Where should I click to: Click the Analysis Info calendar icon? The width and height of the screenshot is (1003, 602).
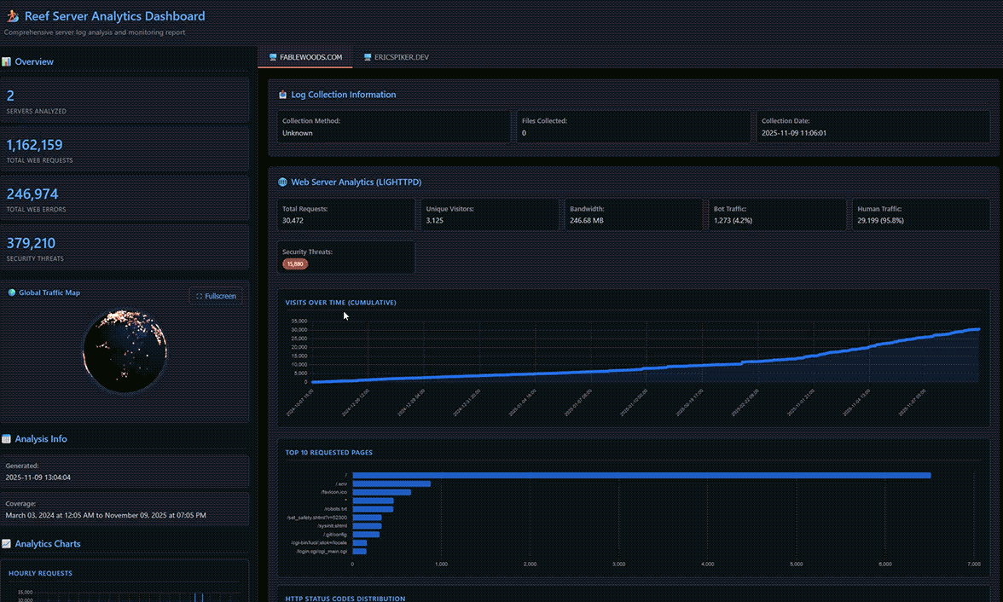point(7,439)
